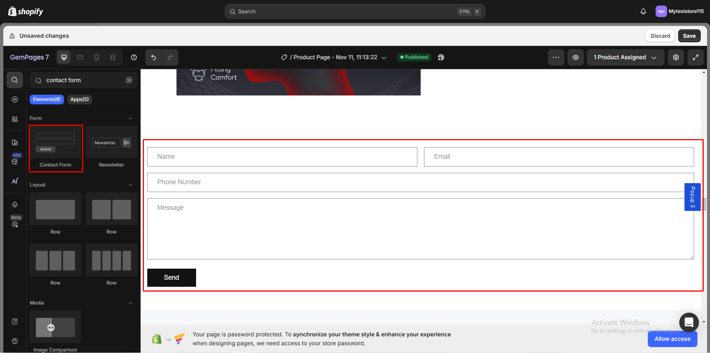710x353 pixels.
Task: Enter fullscreen with the expand icon
Action: (x=696, y=57)
